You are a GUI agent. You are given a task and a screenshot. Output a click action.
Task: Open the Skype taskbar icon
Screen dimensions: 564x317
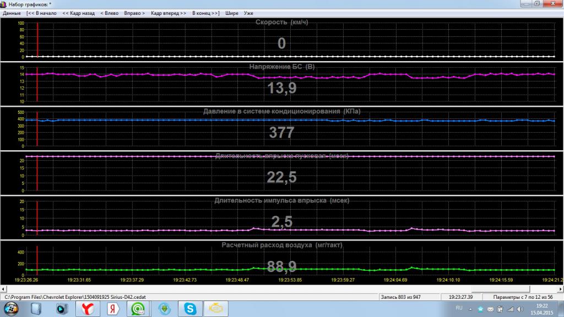tap(190, 309)
